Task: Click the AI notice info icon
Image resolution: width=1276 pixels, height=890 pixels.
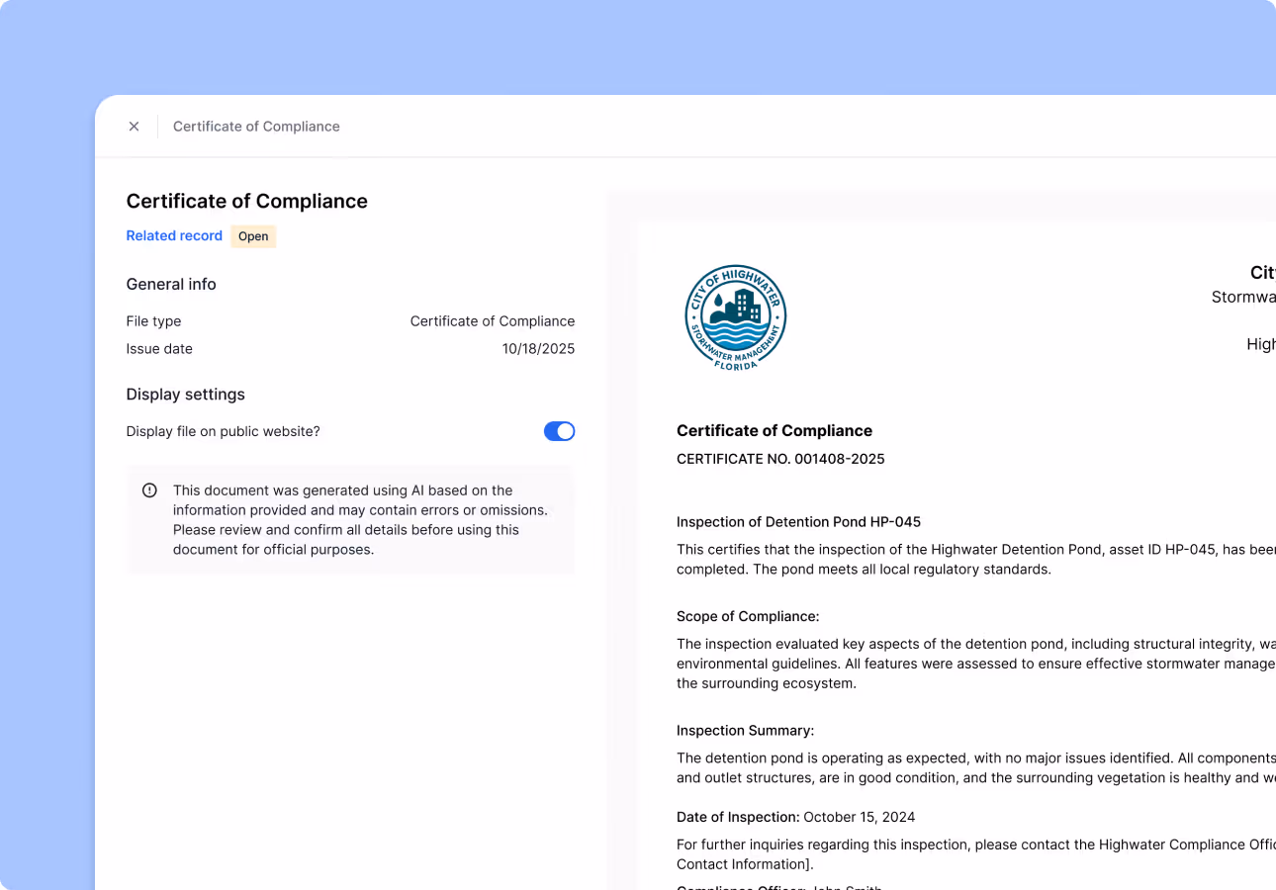Action: [x=149, y=490]
